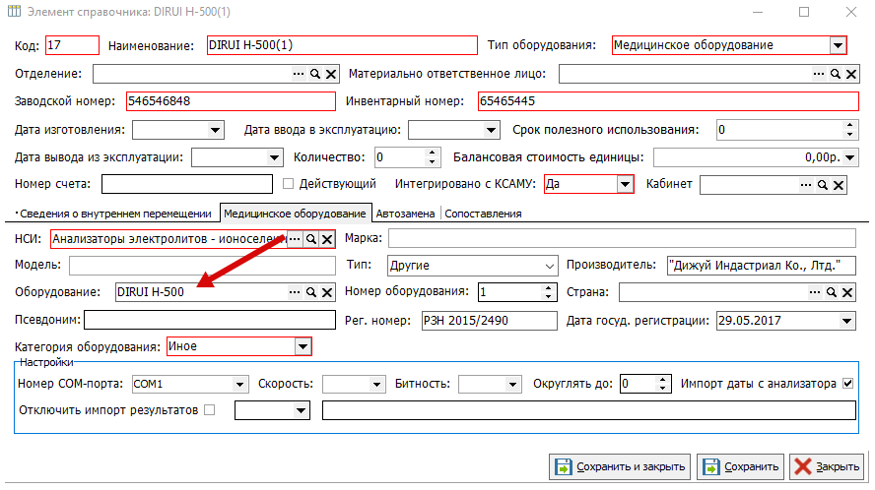Image resolution: width=875 pixels, height=490 pixels.
Task: Expand Балансовая стоимость единицы dropdown
Action: point(849,157)
